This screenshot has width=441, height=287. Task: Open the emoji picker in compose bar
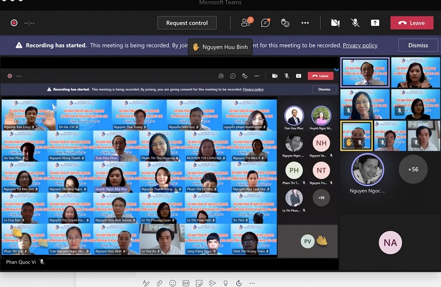(x=173, y=282)
